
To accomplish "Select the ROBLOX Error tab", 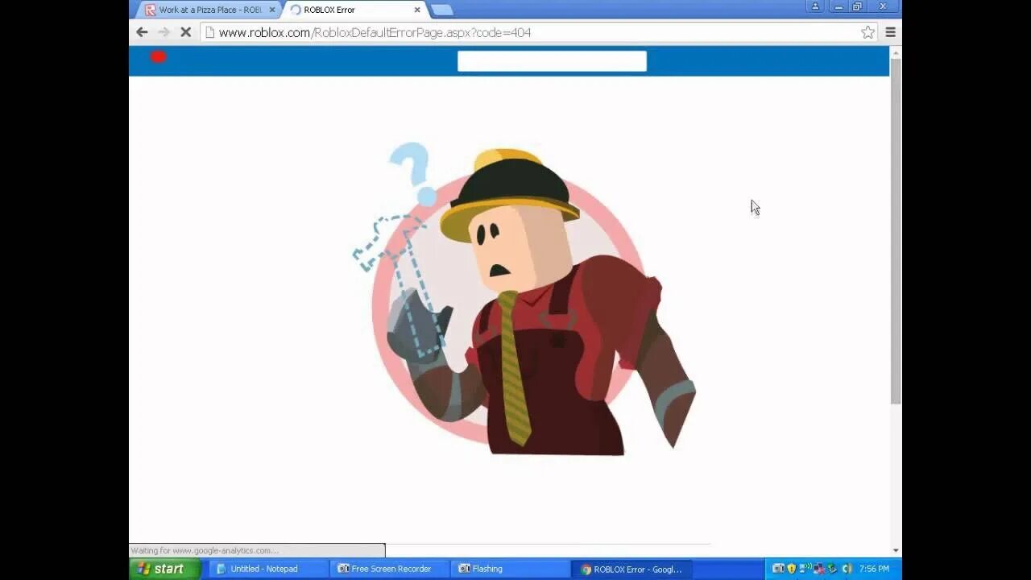I will (354, 10).
